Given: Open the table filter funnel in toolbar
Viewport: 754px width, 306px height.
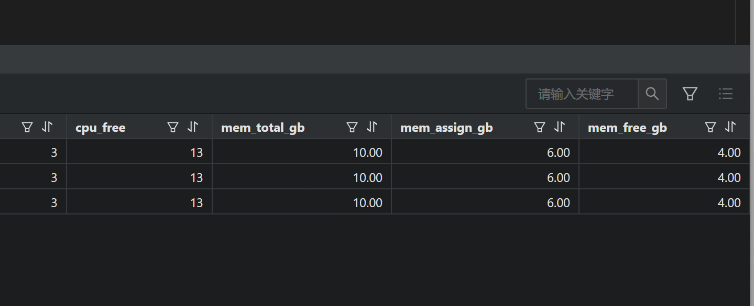Looking at the screenshot, I should coord(690,94).
